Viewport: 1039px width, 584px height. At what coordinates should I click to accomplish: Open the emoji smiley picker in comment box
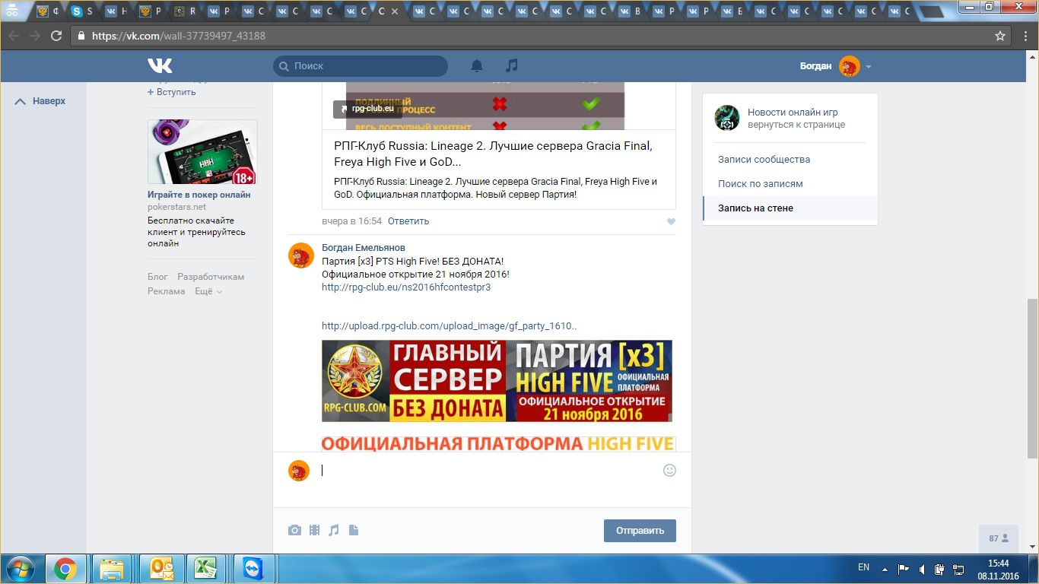[669, 470]
